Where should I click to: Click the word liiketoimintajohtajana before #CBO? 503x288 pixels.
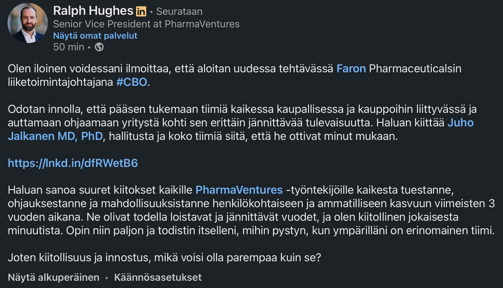[x=60, y=82]
